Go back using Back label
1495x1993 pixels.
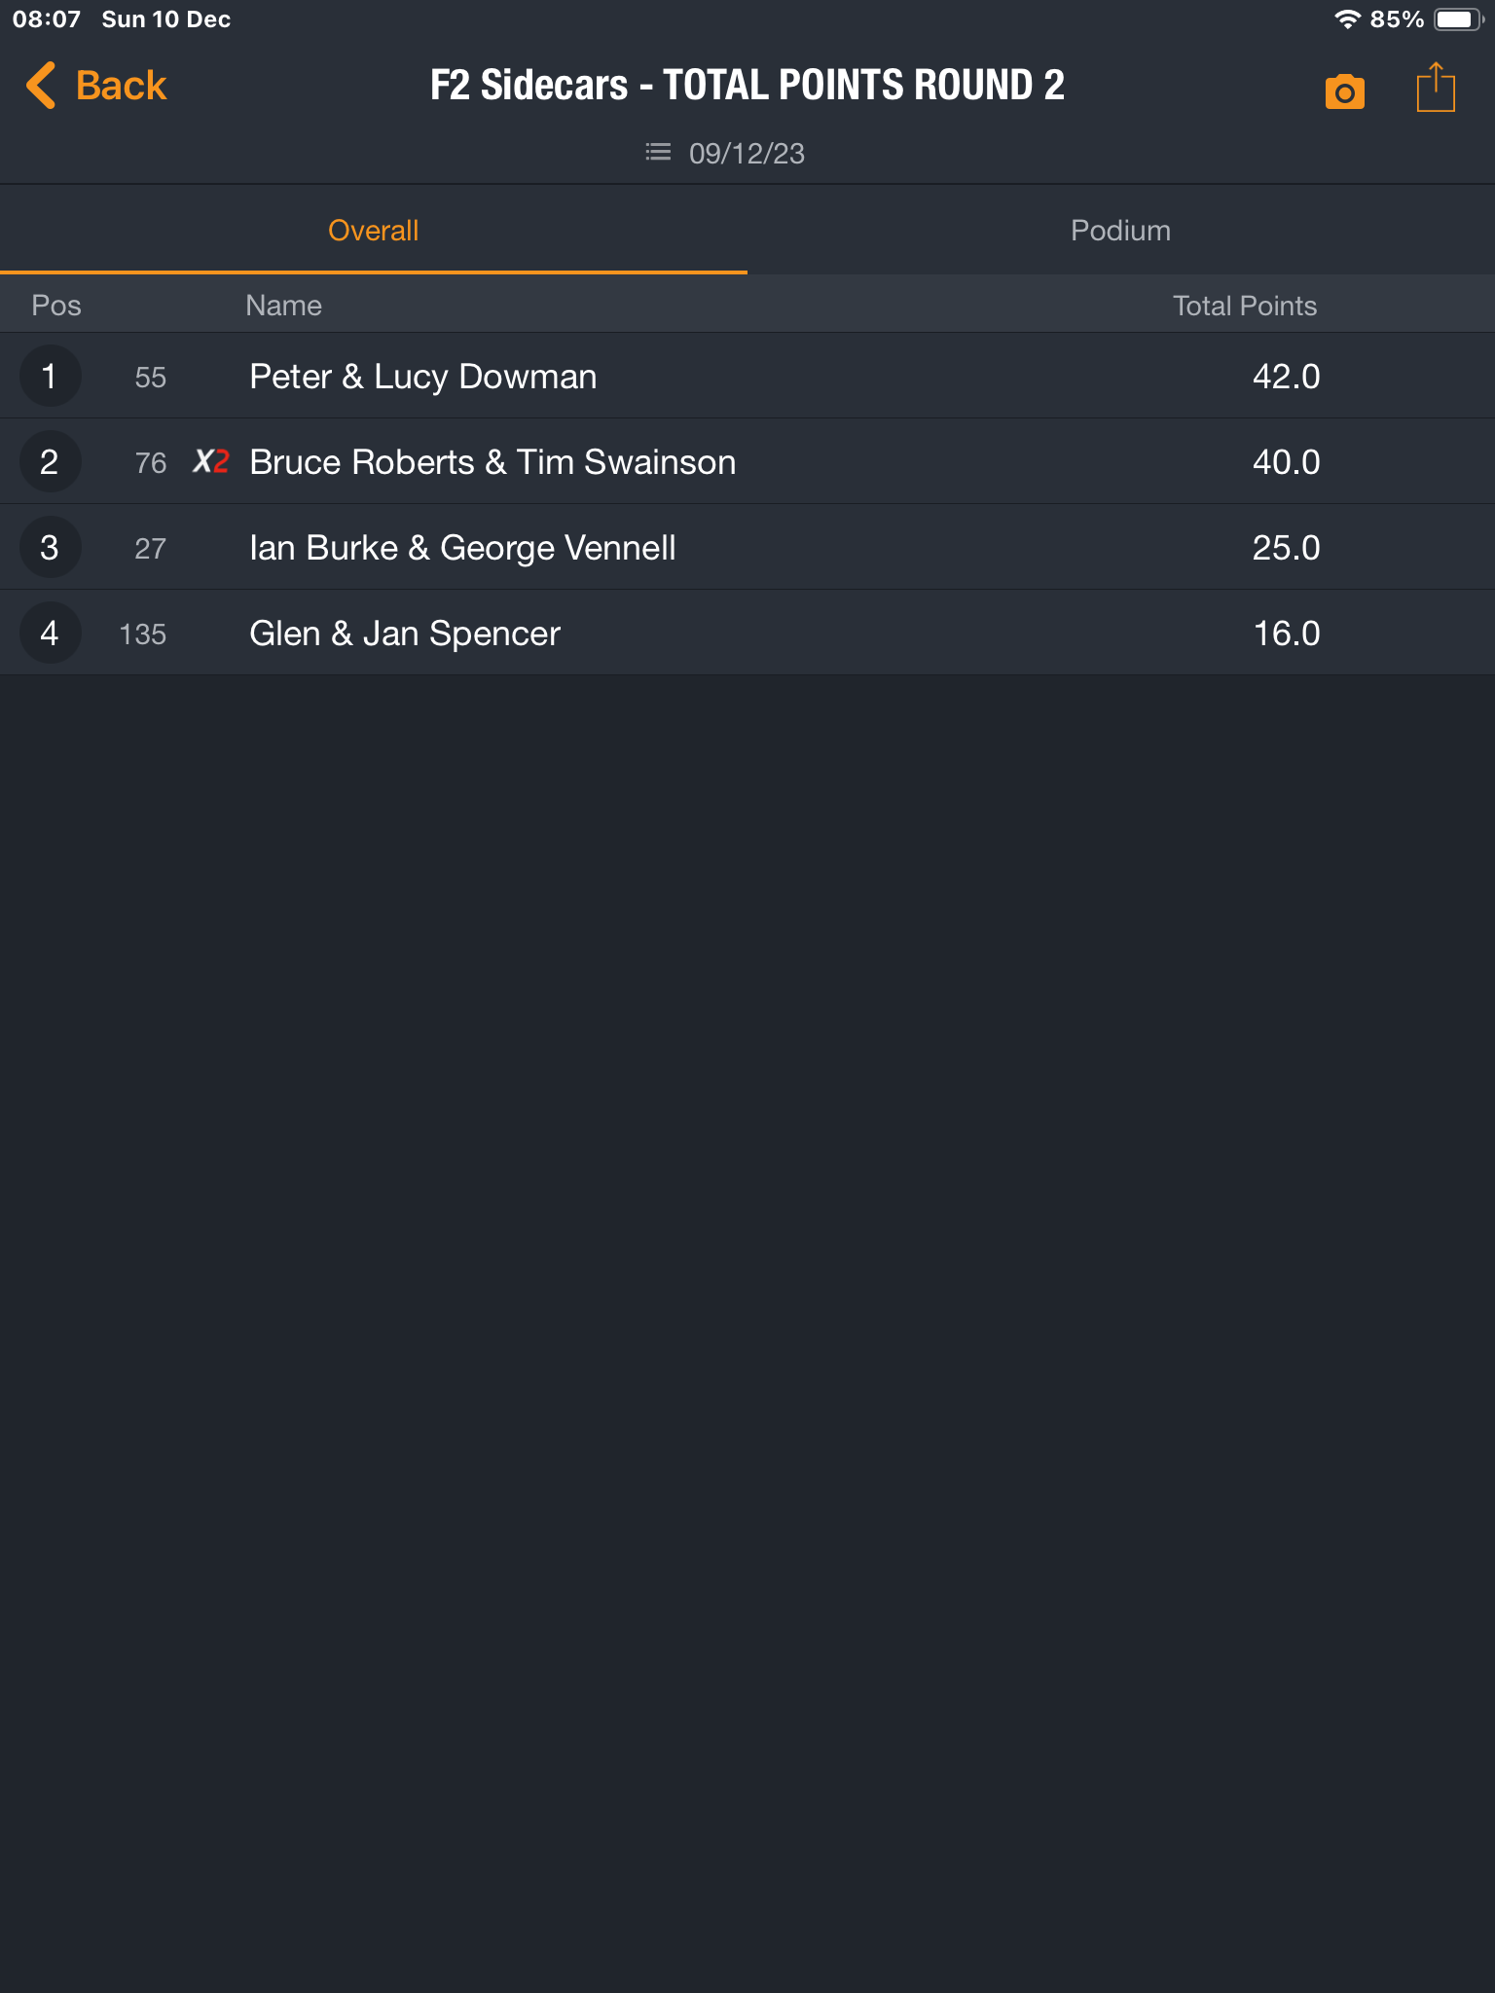pos(121,86)
